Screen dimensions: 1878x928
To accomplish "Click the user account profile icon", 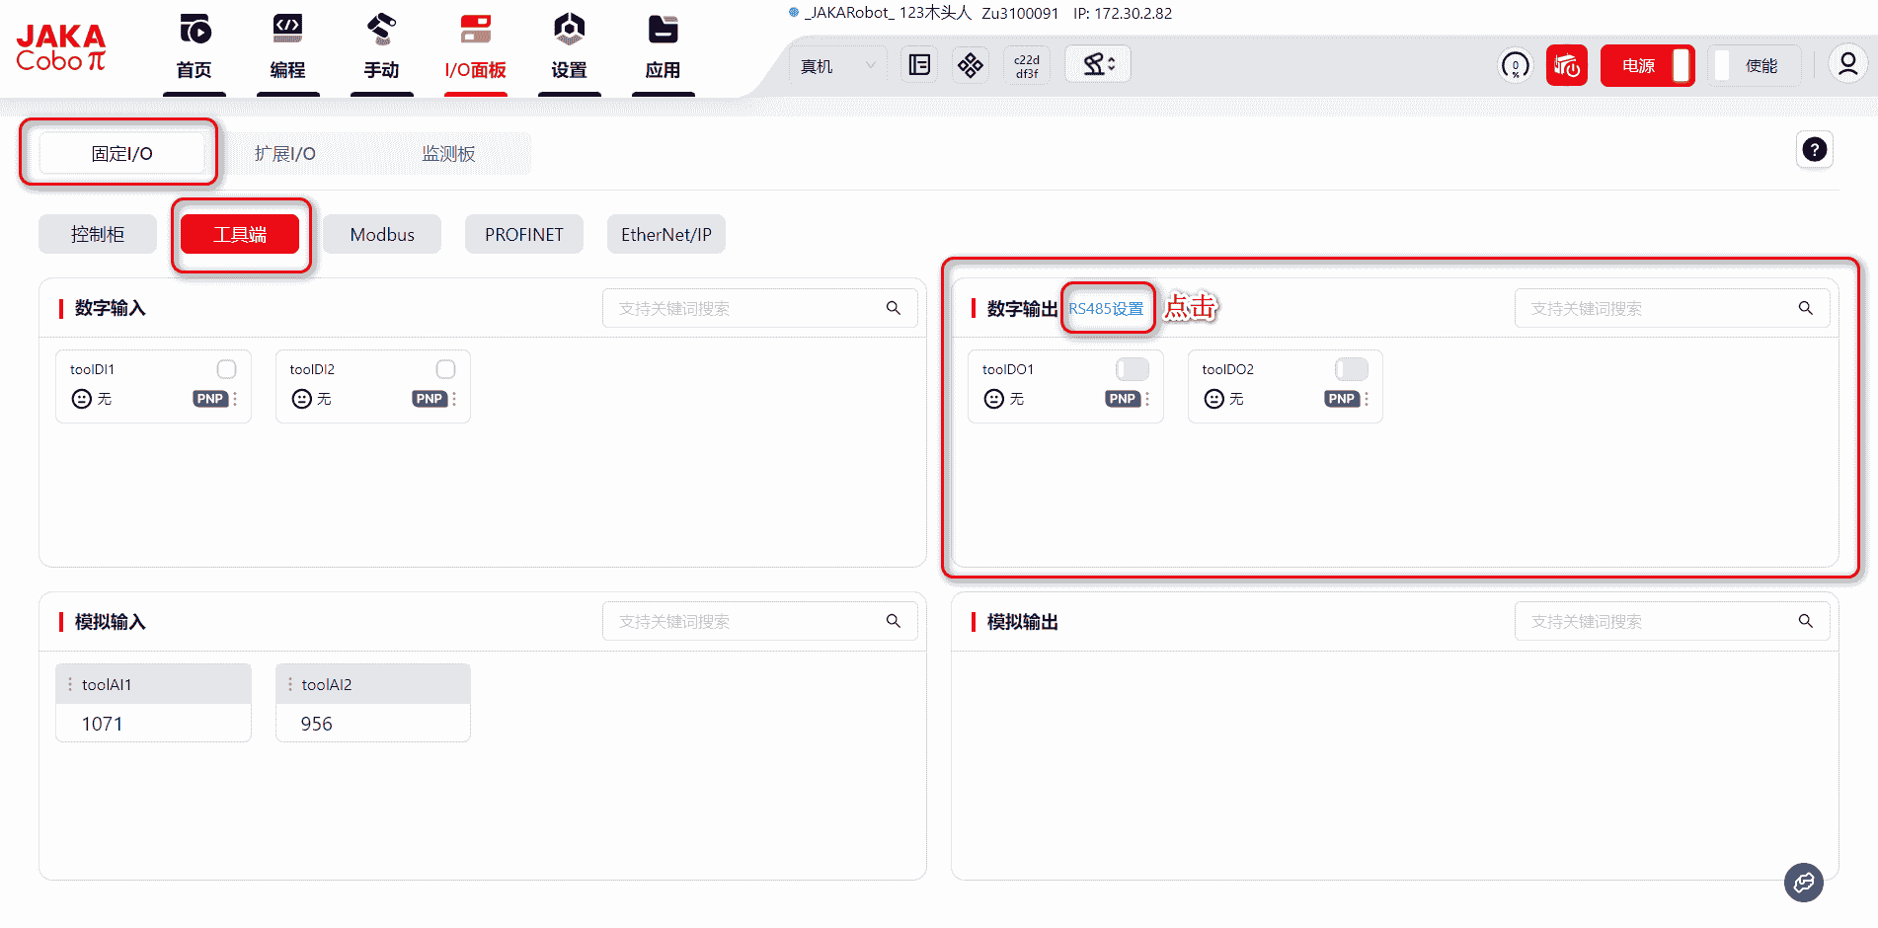I will tap(1847, 65).
